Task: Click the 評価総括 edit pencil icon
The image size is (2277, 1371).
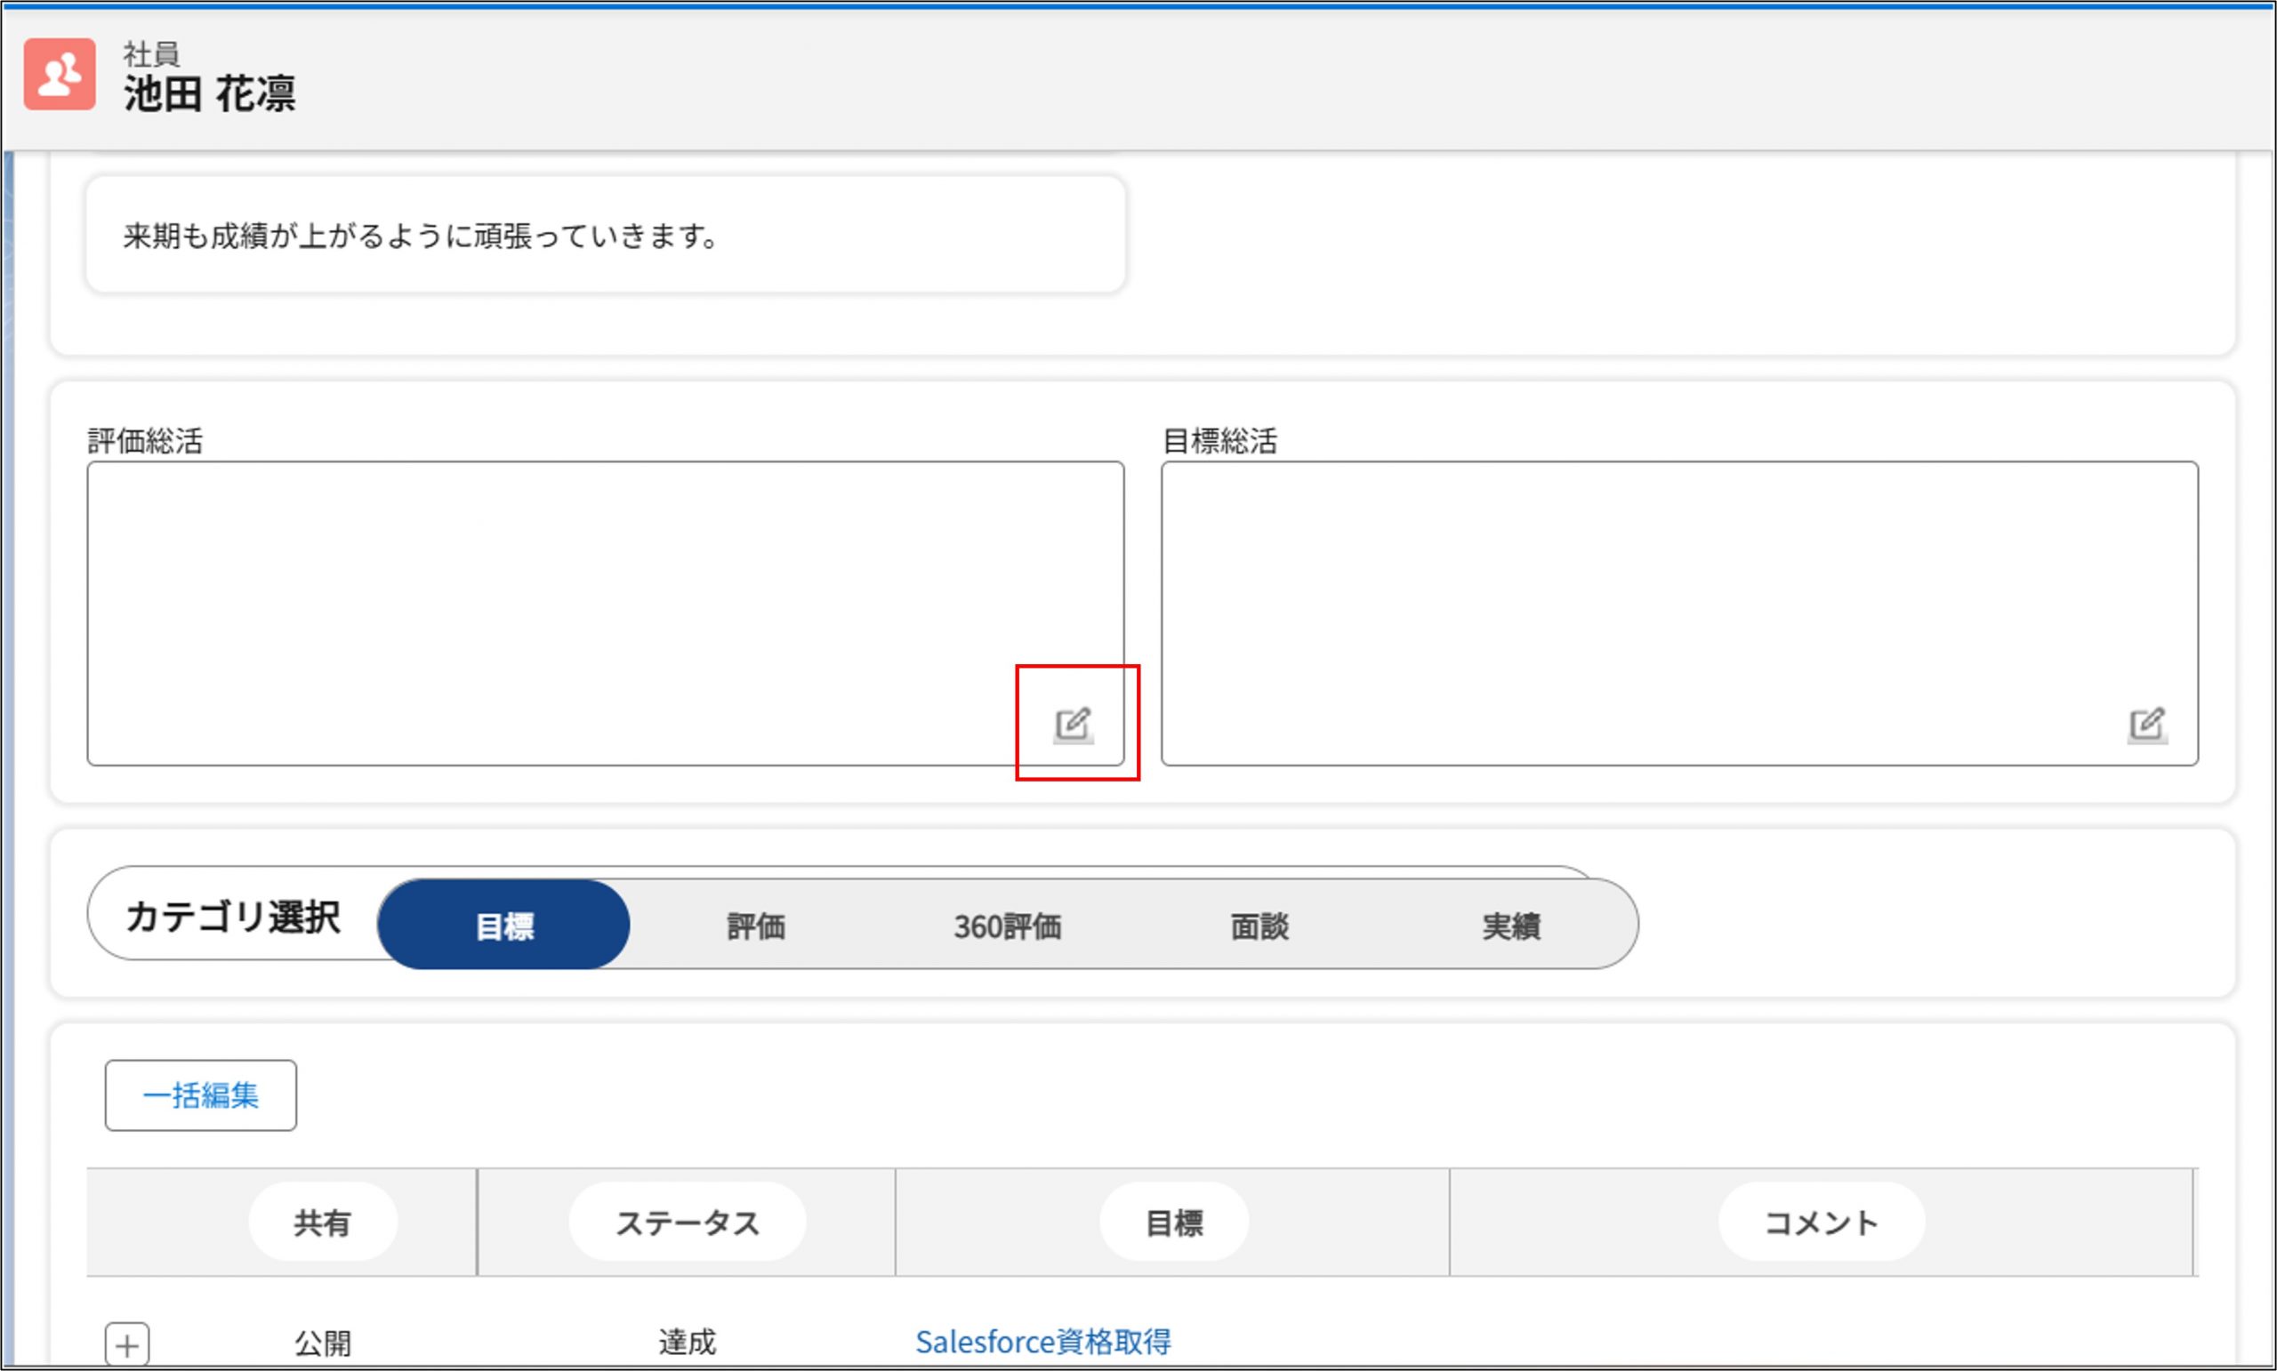Action: 1073,725
